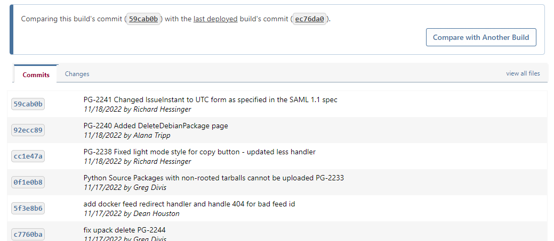Open commit 59cab0b in the commits list
Image resolution: width=554 pixels, height=241 pixels.
pyautogui.click(x=28, y=104)
